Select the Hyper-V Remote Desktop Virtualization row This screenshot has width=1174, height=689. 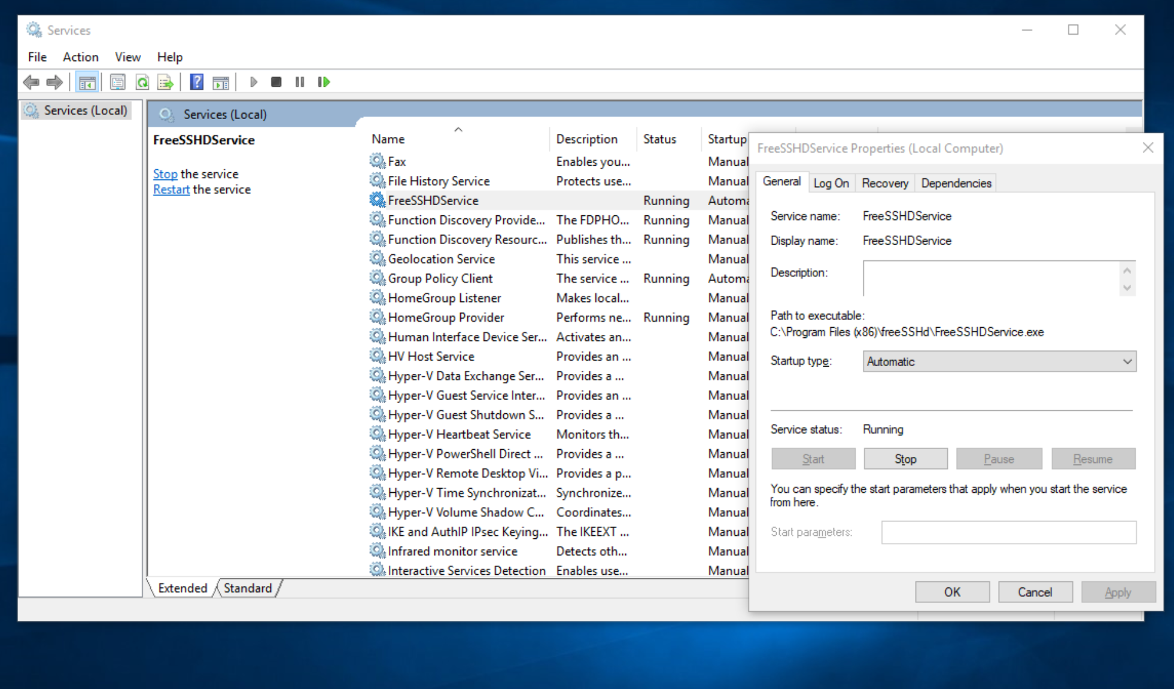[557, 473]
